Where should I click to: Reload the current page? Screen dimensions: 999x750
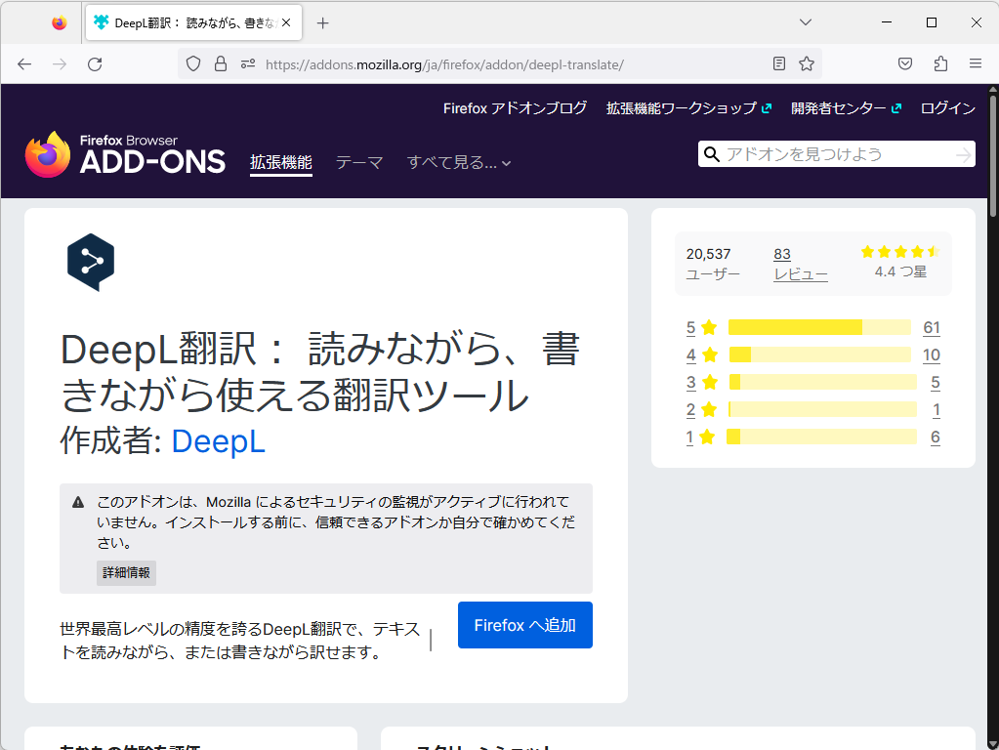click(x=95, y=62)
